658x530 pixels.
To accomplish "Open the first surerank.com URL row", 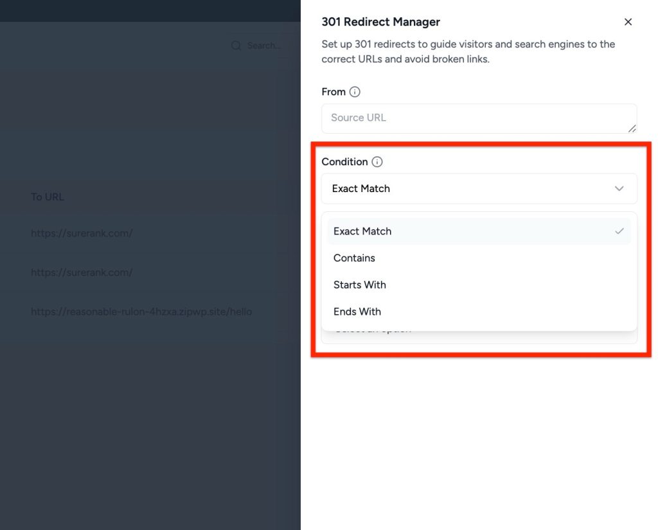I will [x=82, y=233].
